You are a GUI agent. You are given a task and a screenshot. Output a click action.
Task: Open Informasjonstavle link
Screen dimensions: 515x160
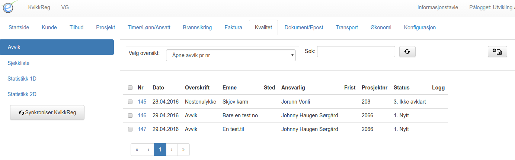[438, 7]
